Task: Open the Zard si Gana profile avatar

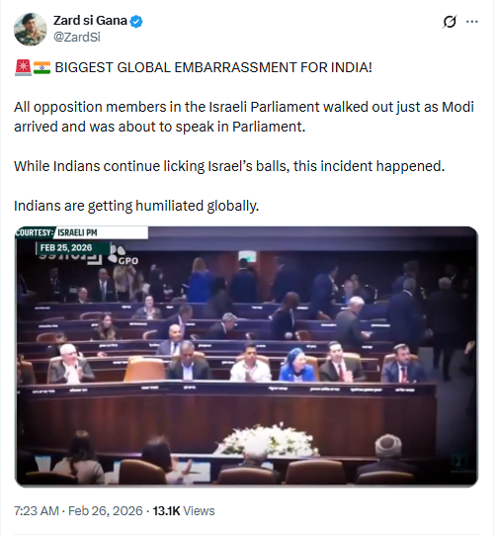Action: (x=30, y=30)
